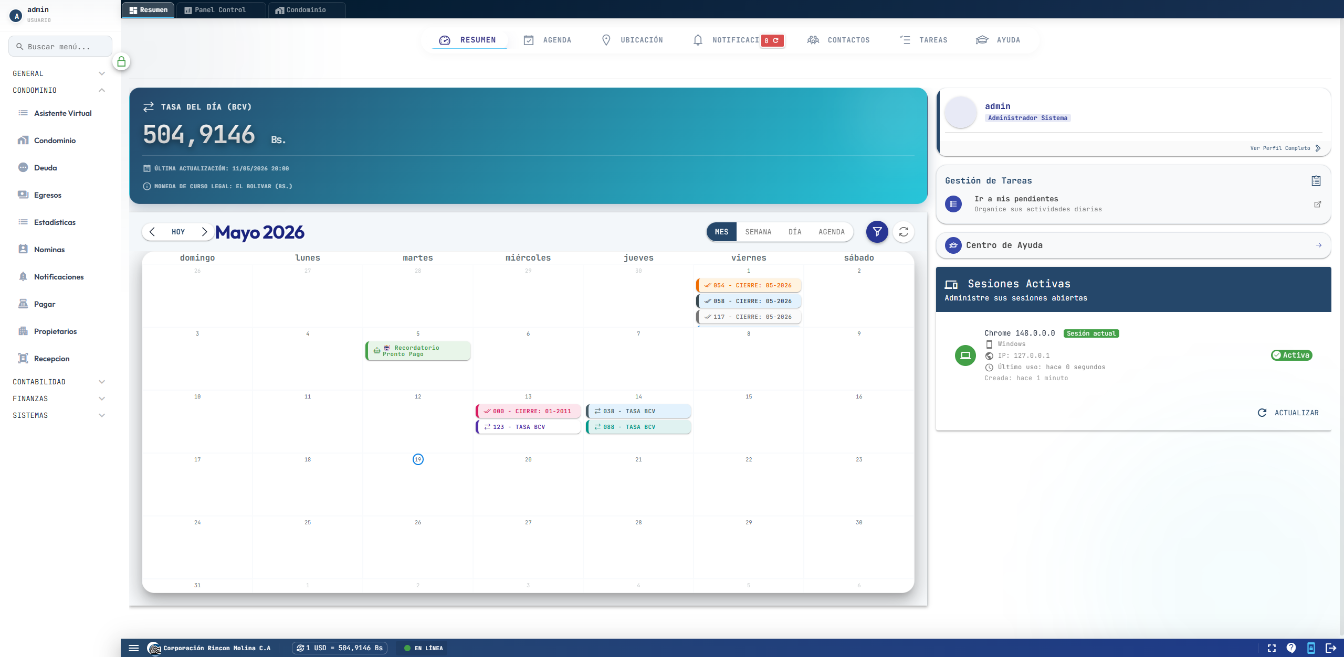Open event 000 - CIERRE: 01-2011
This screenshot has width=1344, height=657.
(528, 411)
